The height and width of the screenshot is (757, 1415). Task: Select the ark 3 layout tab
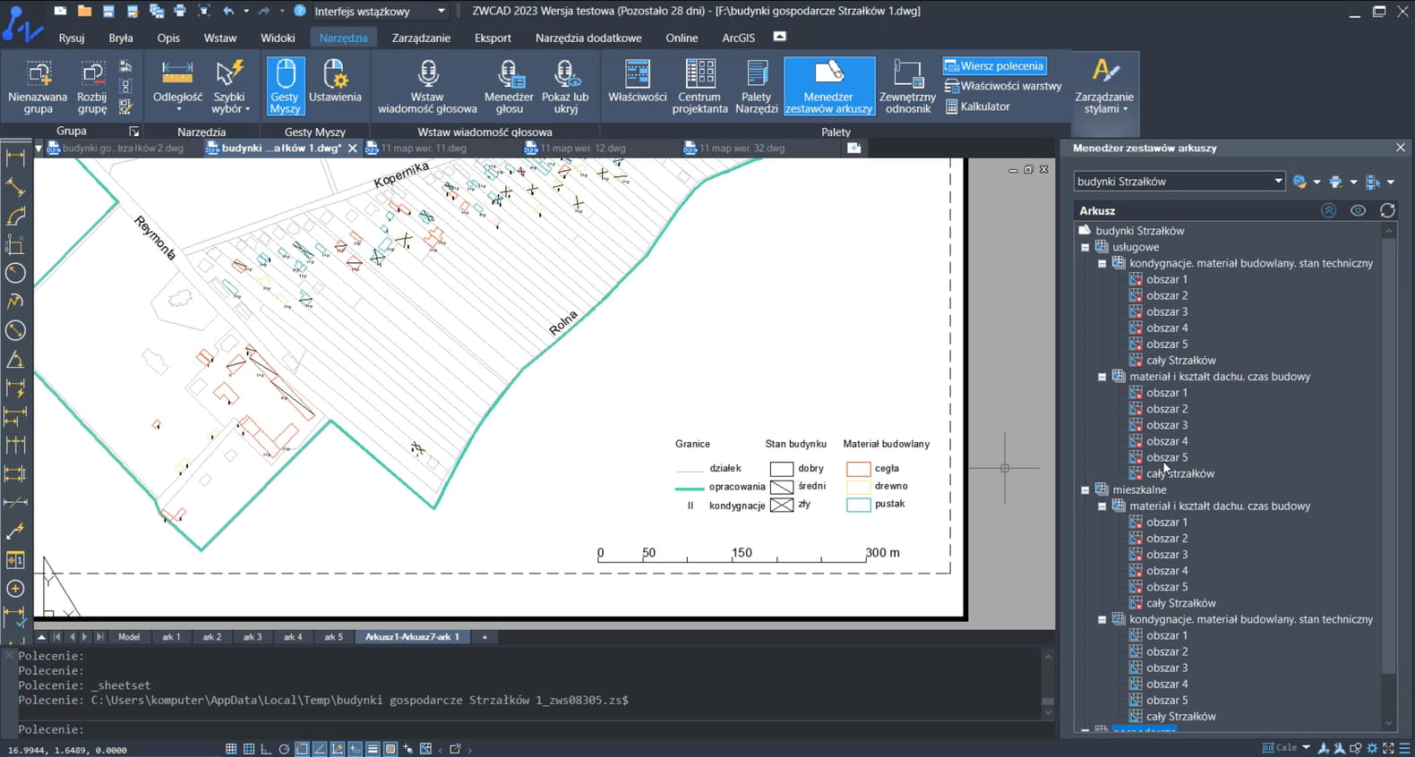click(253, 637)
